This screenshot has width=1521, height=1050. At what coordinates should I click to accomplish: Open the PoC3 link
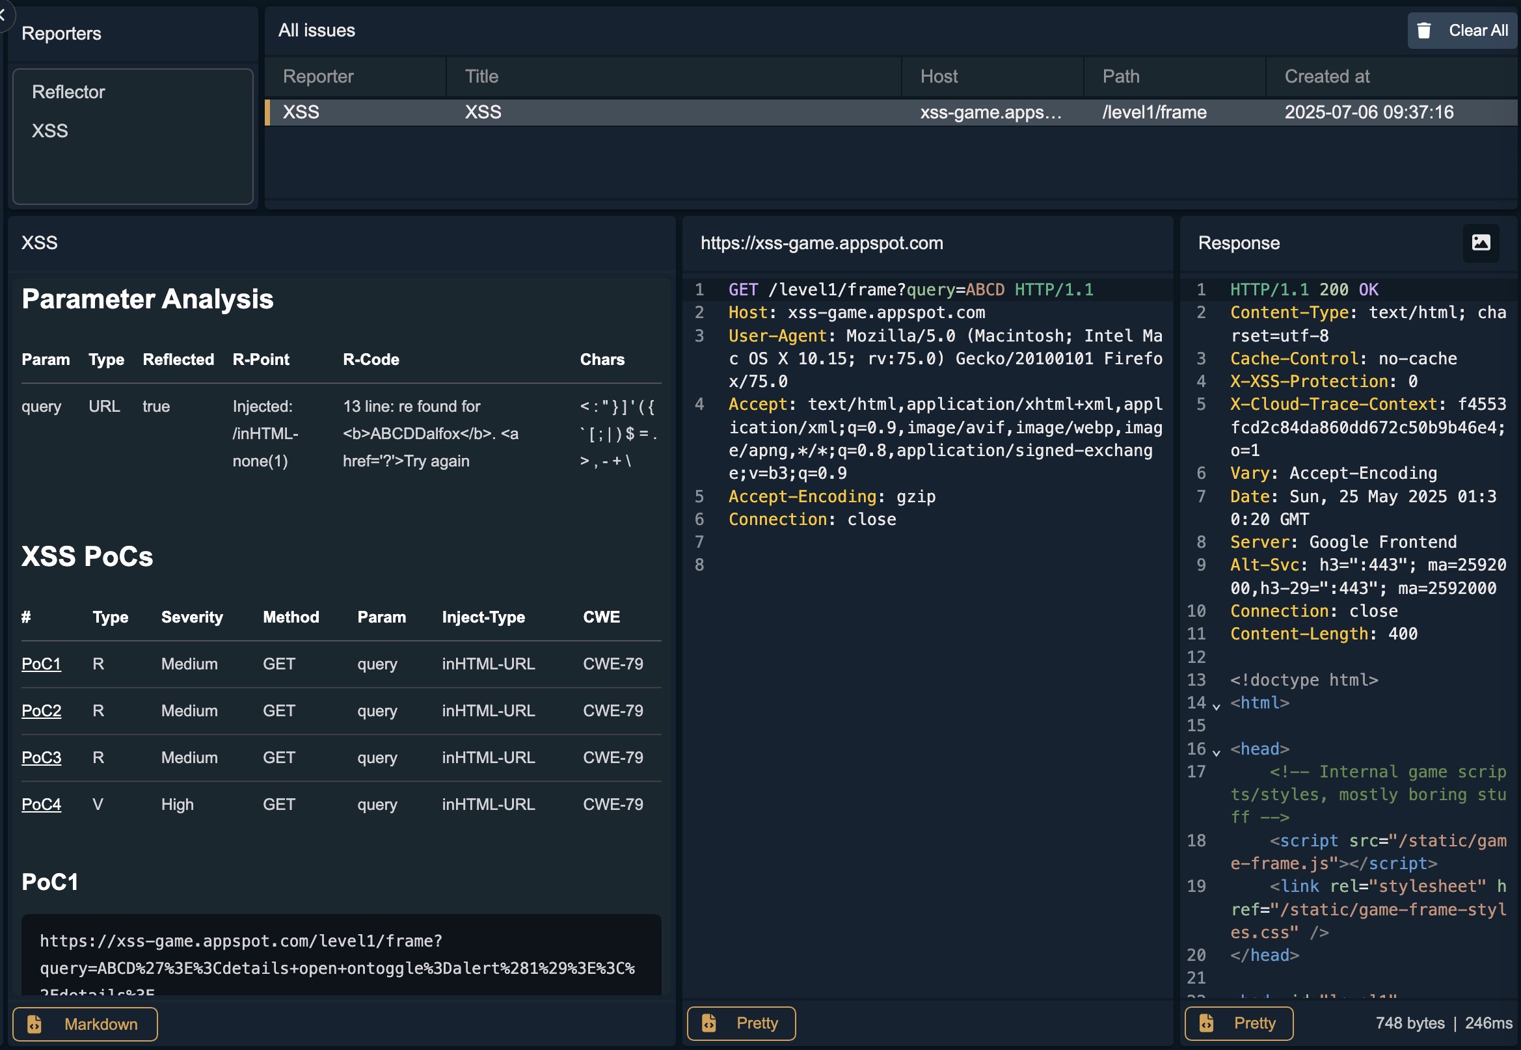[42, 757]
